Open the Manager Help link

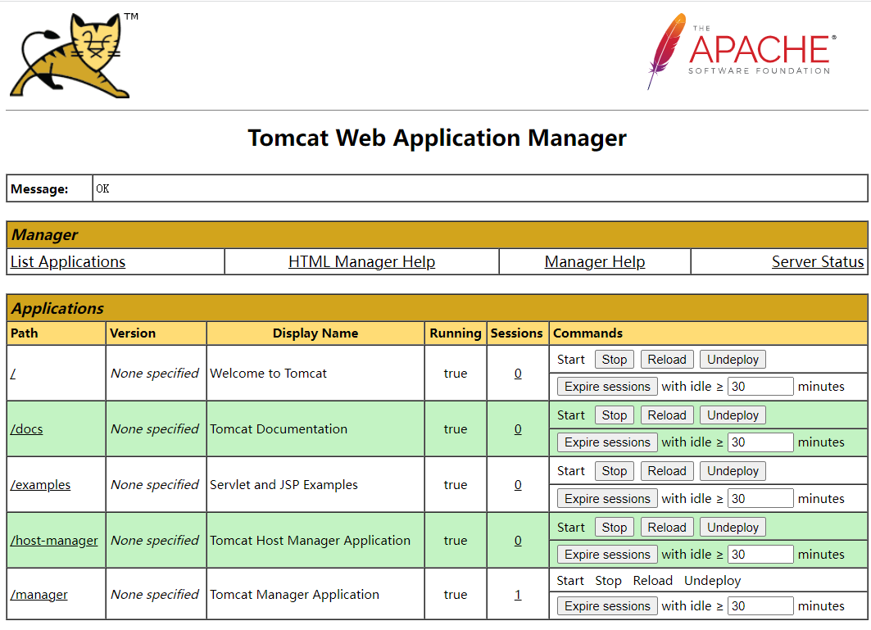(594, 261)
